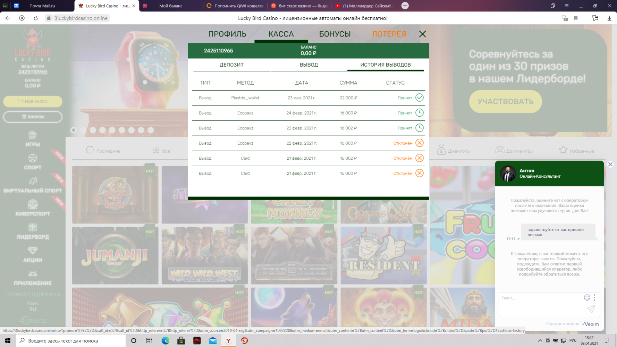
Task: Click consultant Антон's avatar
Action: coord(508,173)
